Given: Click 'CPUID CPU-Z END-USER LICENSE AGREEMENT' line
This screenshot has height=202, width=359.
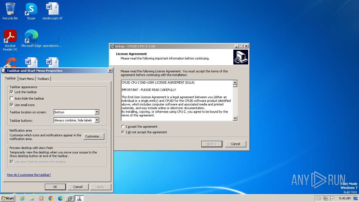Looking at the screenshot, I should (158, 82).
